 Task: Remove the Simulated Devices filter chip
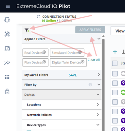click(80, 52)
